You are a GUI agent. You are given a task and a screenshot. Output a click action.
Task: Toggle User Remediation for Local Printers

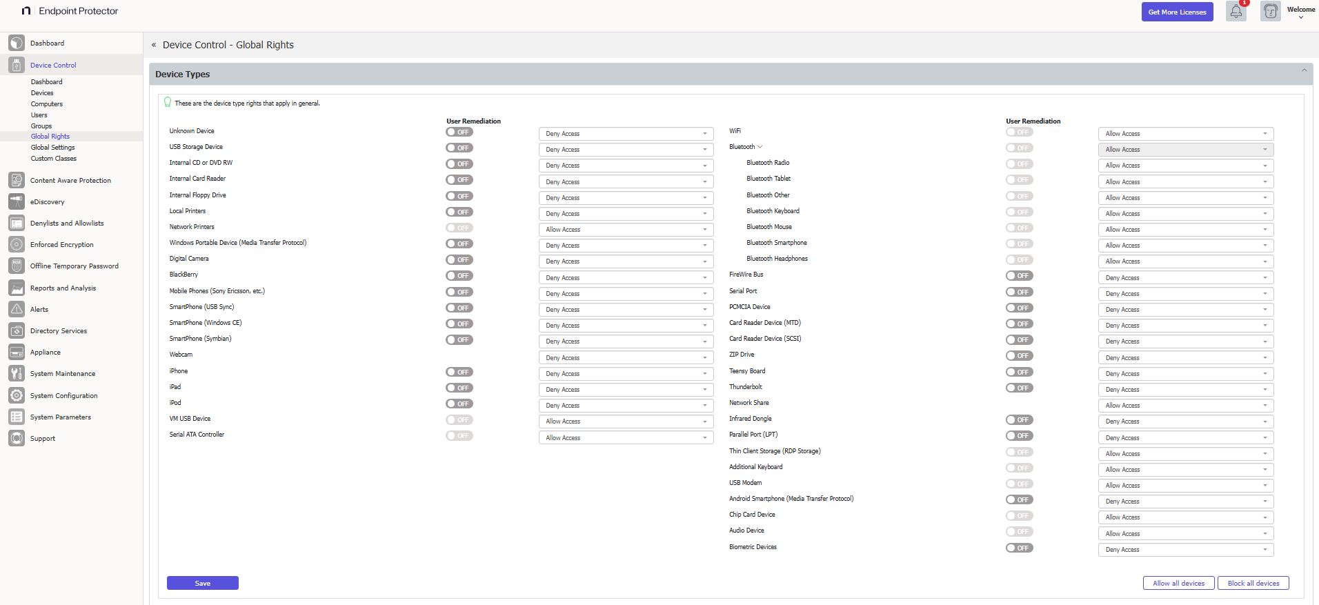point(459,212)
